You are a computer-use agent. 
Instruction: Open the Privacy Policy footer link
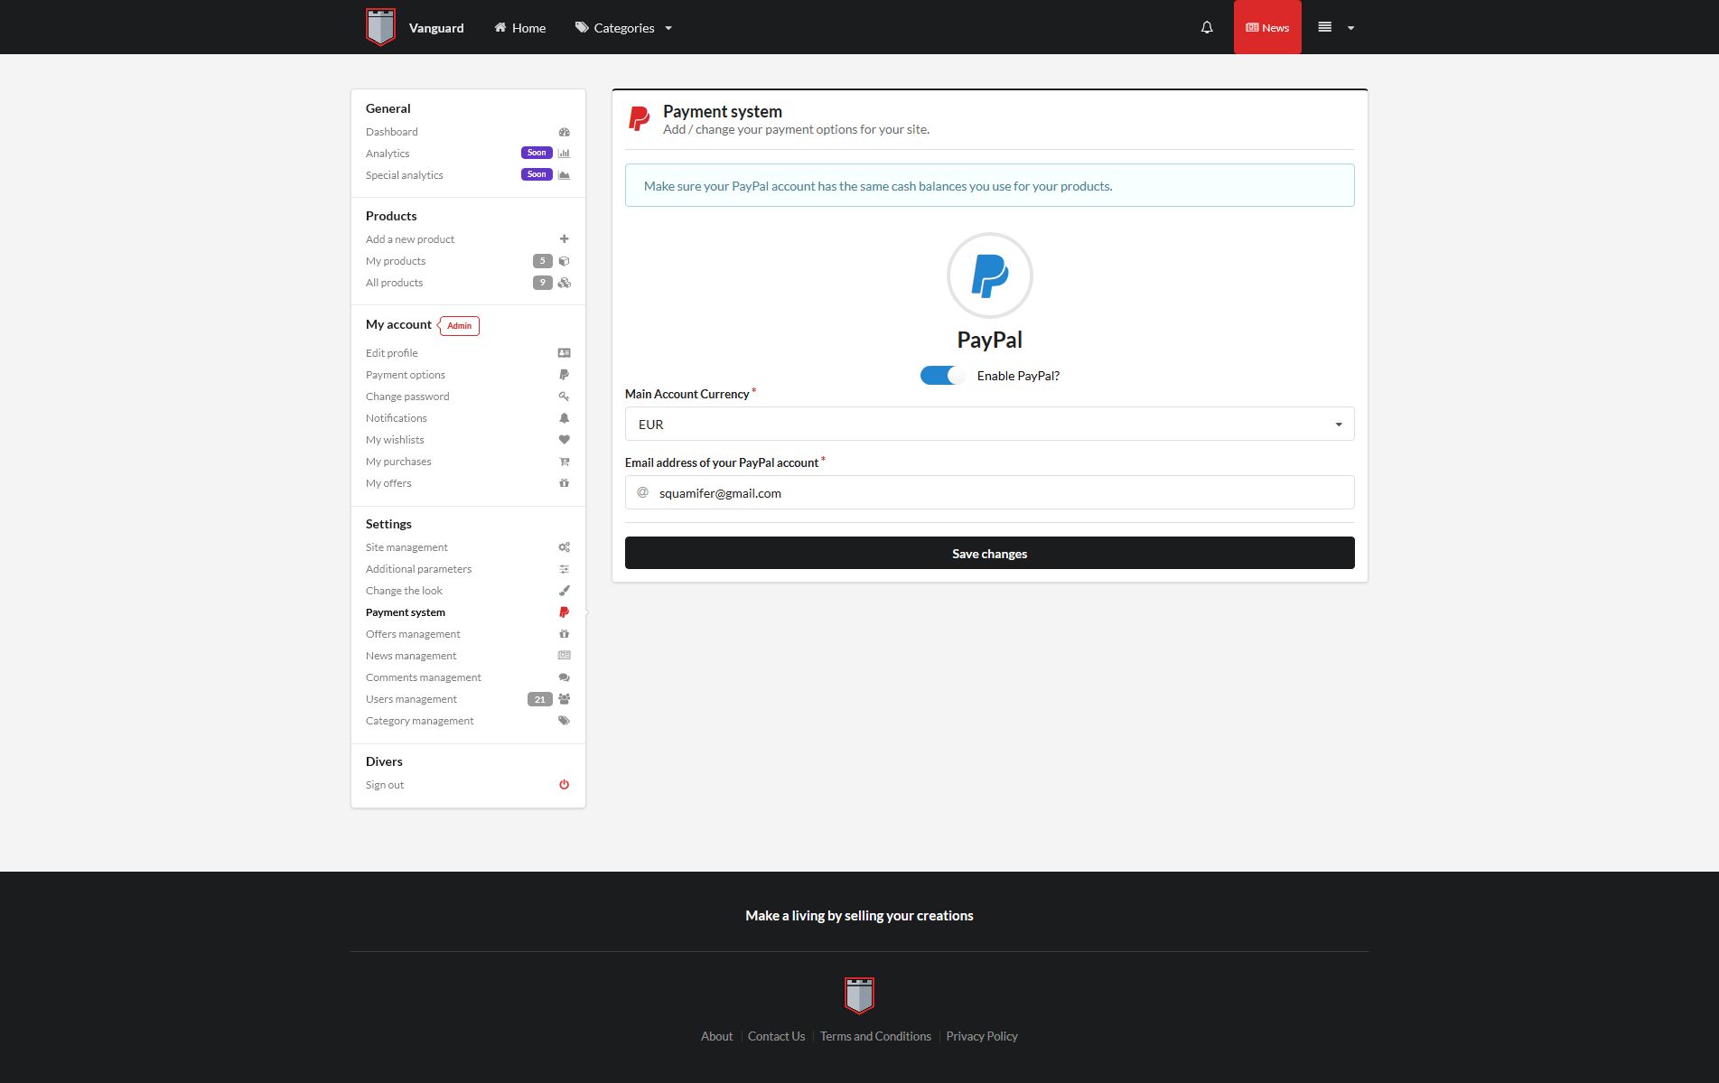click(x=982, y=1036)
